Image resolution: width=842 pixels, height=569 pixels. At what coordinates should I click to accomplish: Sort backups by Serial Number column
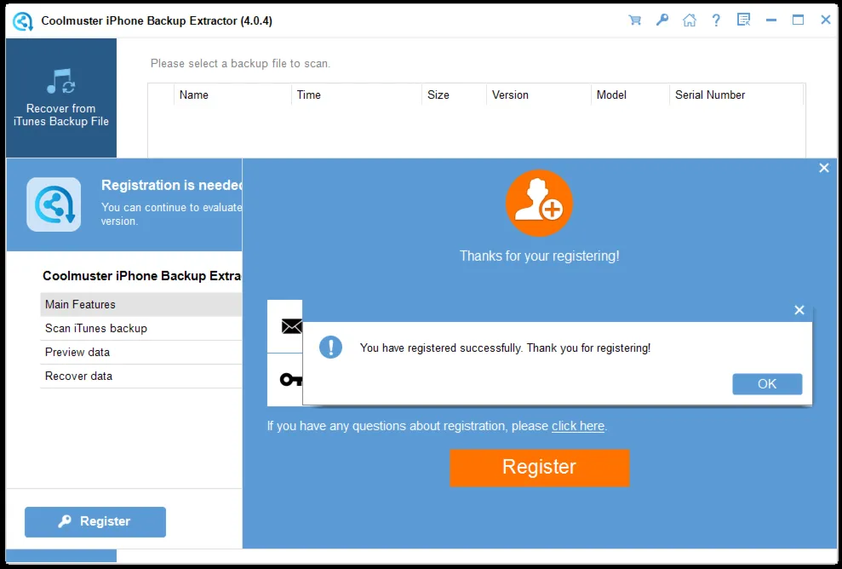(736, 95)
